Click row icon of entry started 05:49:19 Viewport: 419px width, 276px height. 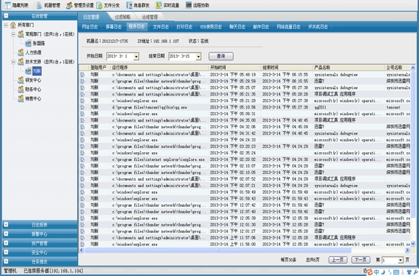[x=82, y=75]
